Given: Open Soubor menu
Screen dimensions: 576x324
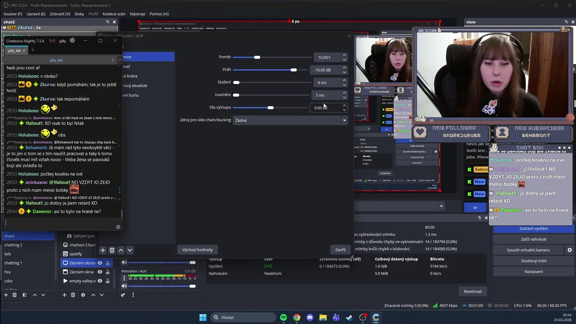Looking at the screenshot, I should click(x=13, y=14).
